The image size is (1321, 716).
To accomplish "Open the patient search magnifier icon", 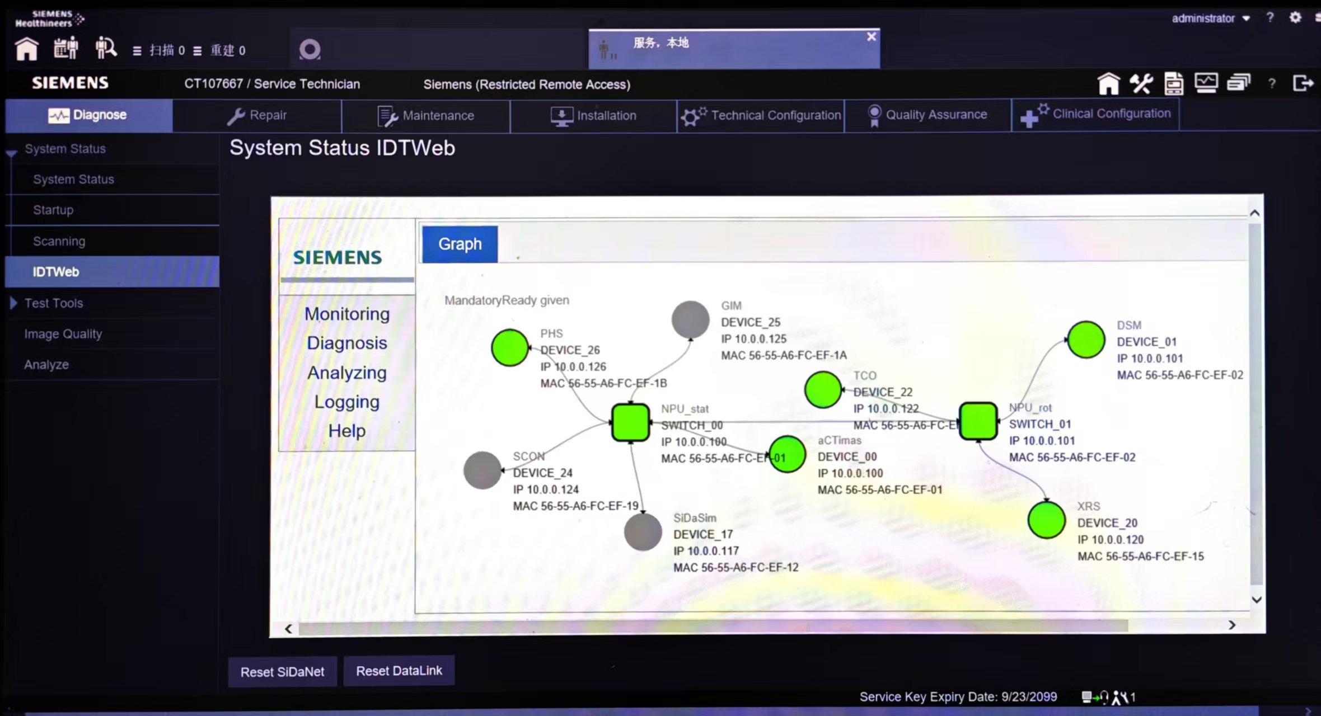I will [x=105, y=48].
